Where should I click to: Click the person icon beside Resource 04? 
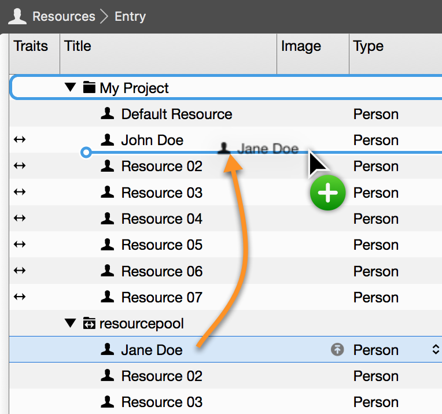(x=107, y=219)
